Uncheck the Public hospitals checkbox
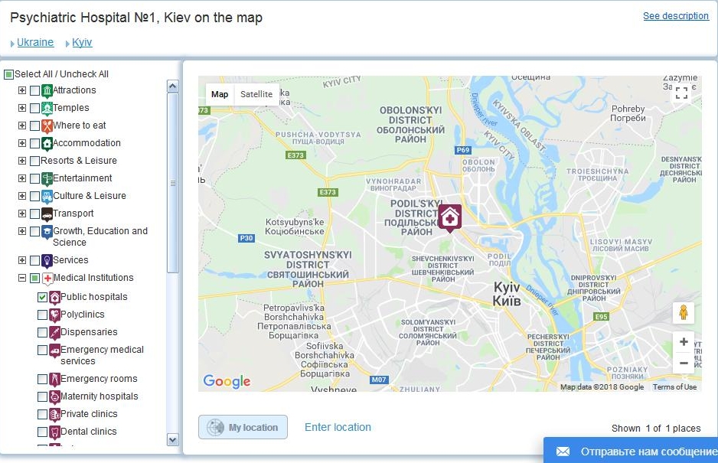 [x=41, y=297]
